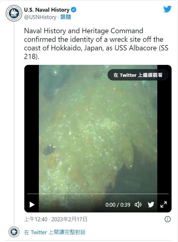Click the tweet info circle icon
This screenshot has width=178, height=242.
point(168,219)
